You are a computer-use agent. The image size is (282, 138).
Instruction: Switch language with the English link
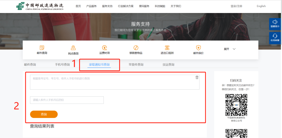pos(261,6)
